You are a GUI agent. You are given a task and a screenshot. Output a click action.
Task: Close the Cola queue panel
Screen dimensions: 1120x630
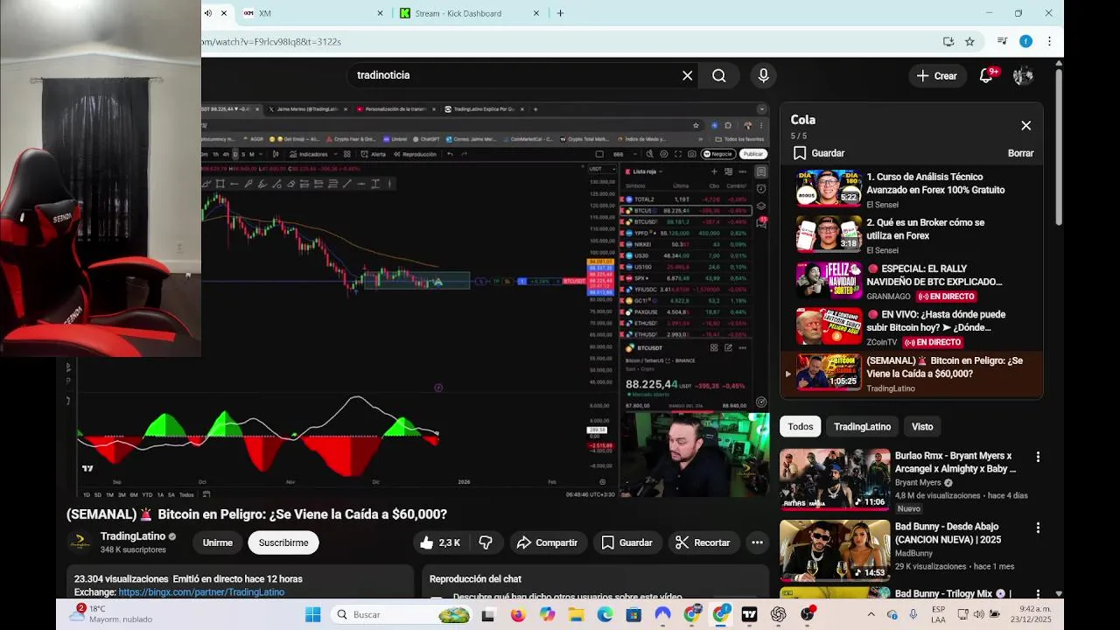1026,125
